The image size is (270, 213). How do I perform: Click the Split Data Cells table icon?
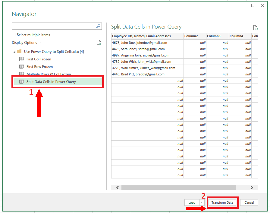21,82
